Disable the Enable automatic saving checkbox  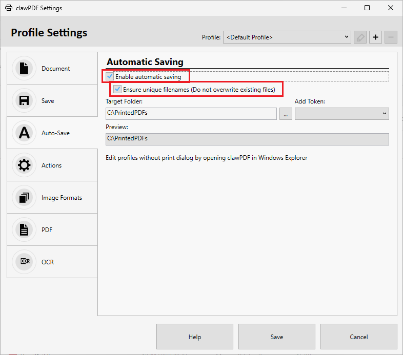(110, 76)
